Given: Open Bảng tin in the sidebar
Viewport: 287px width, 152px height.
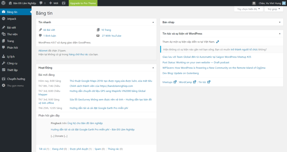Looking at the screenshot, I should coord(16,12).
